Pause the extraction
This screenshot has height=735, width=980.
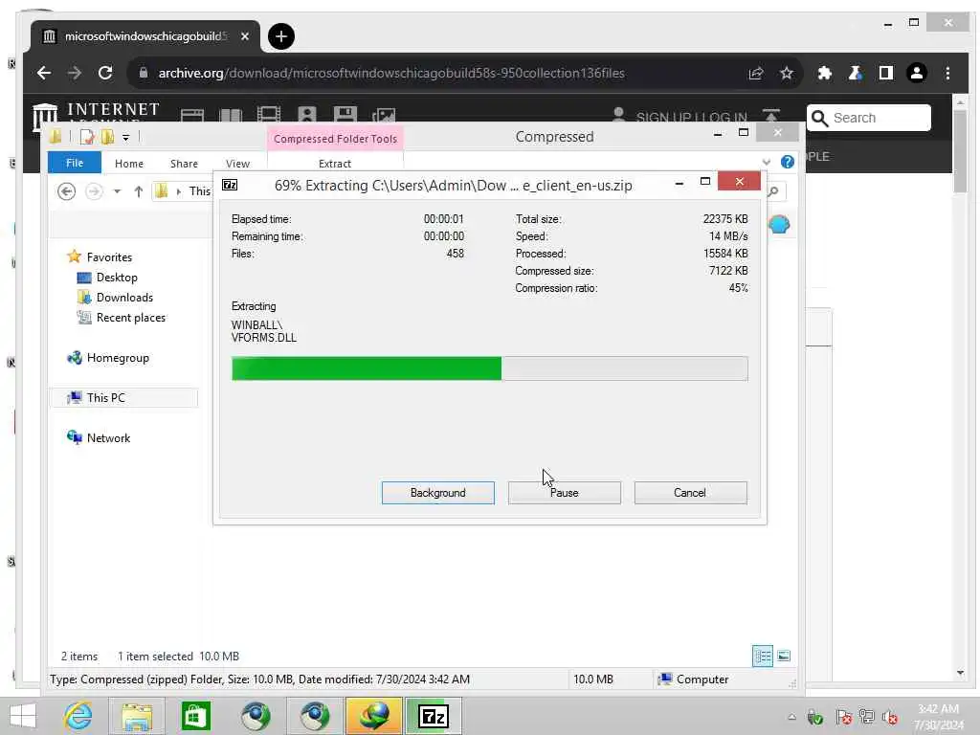pos(564,493)
